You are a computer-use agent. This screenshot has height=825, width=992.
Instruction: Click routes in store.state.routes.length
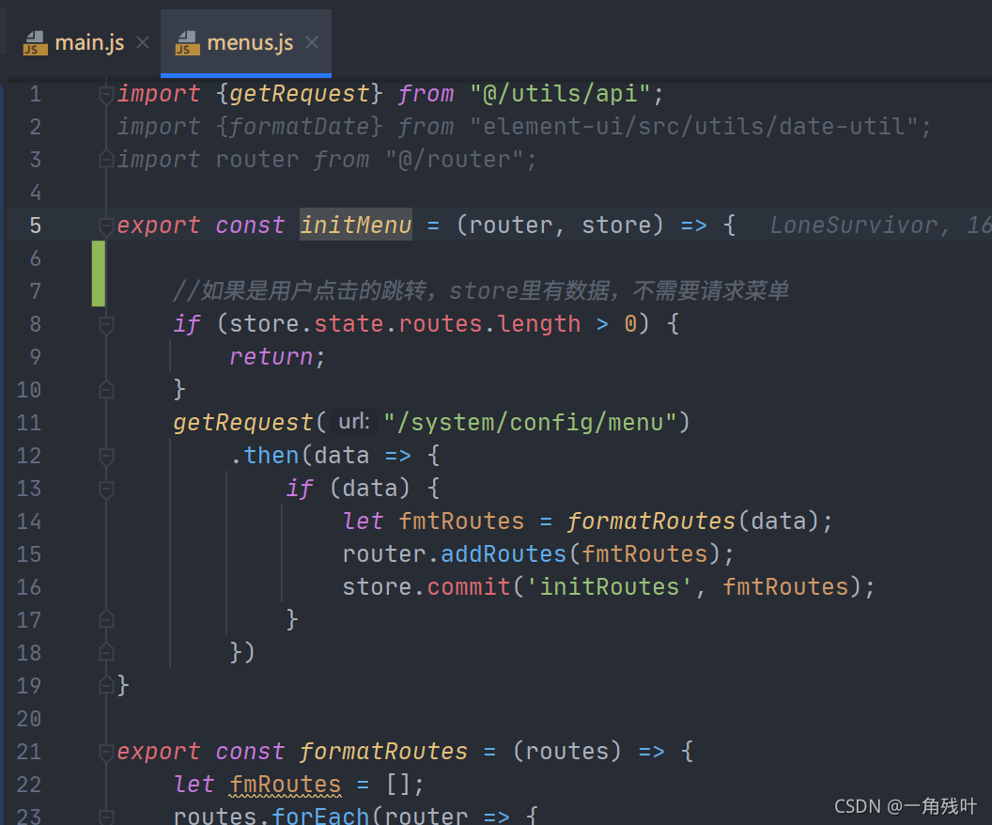(441, 324)
